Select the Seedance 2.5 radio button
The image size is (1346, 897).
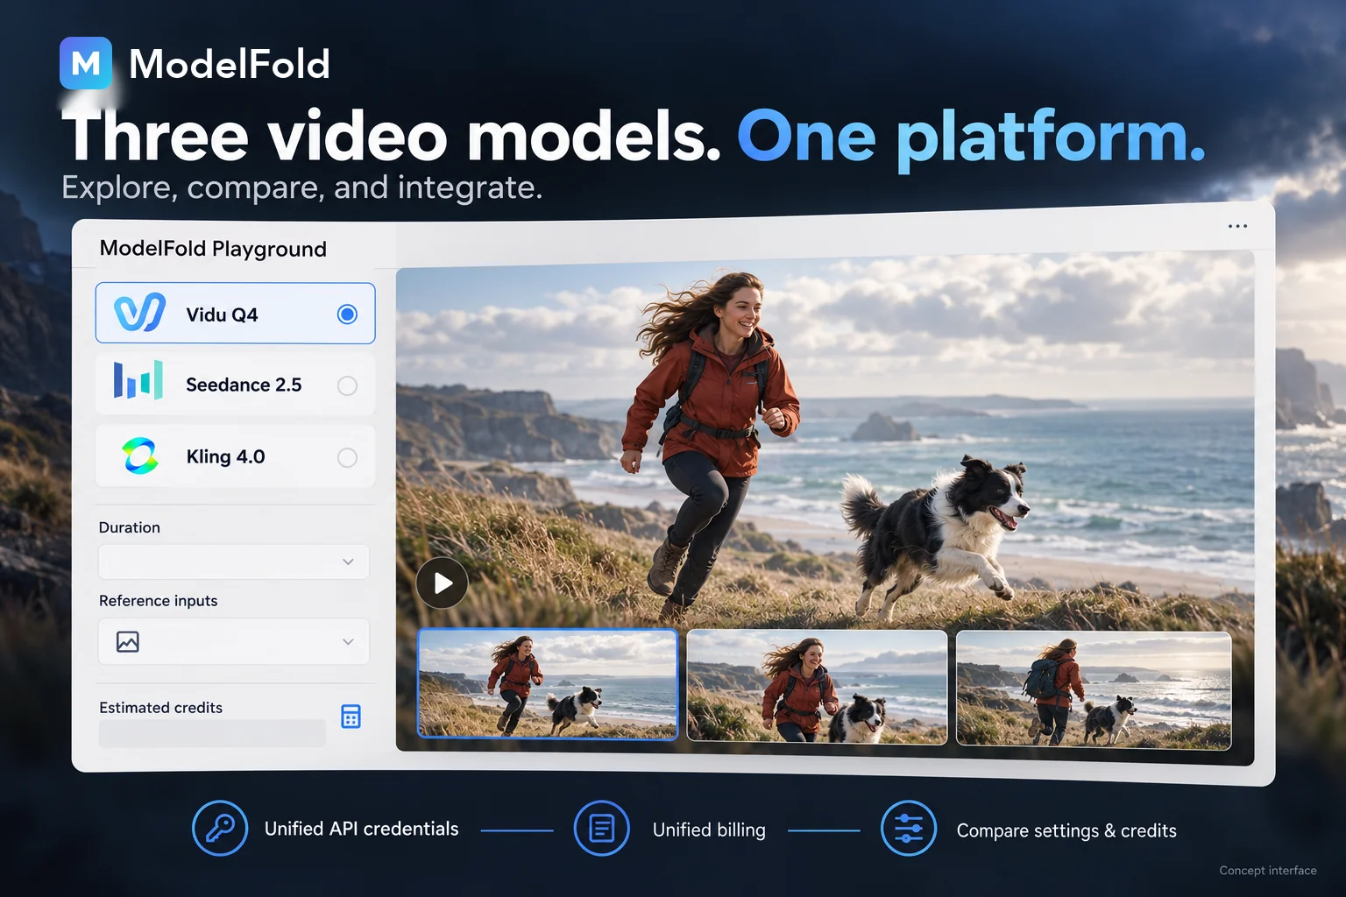(347, 385)
